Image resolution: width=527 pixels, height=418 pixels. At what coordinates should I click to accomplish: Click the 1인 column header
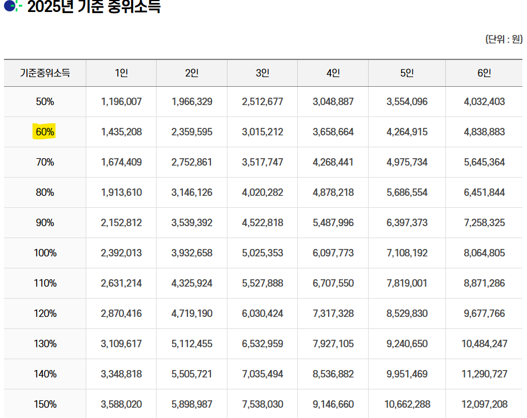click(121, 73)
